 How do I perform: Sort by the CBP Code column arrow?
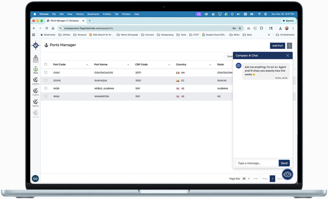coord(169,65)
